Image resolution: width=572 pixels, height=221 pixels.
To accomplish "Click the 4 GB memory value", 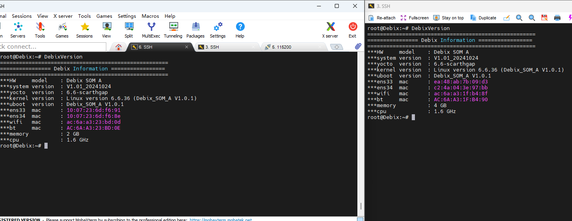I will click(440, 106).
